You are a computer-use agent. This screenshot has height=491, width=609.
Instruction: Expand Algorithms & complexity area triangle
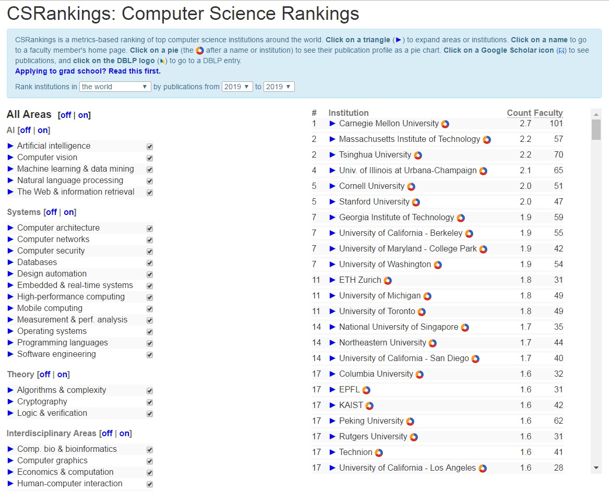(10, 390)
